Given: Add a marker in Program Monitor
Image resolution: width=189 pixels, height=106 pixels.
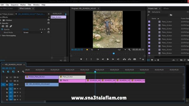Looking at the screenshot, I should tap(81, 59).
